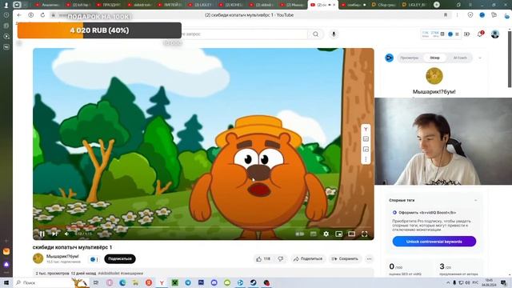
Task: Start voice search with the microphone icon
Action: tap(334, 34)
